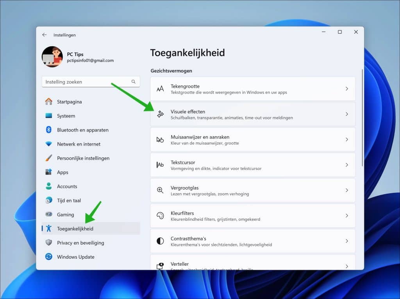Click the Persoonlijke instellingen brush icon

49,158
